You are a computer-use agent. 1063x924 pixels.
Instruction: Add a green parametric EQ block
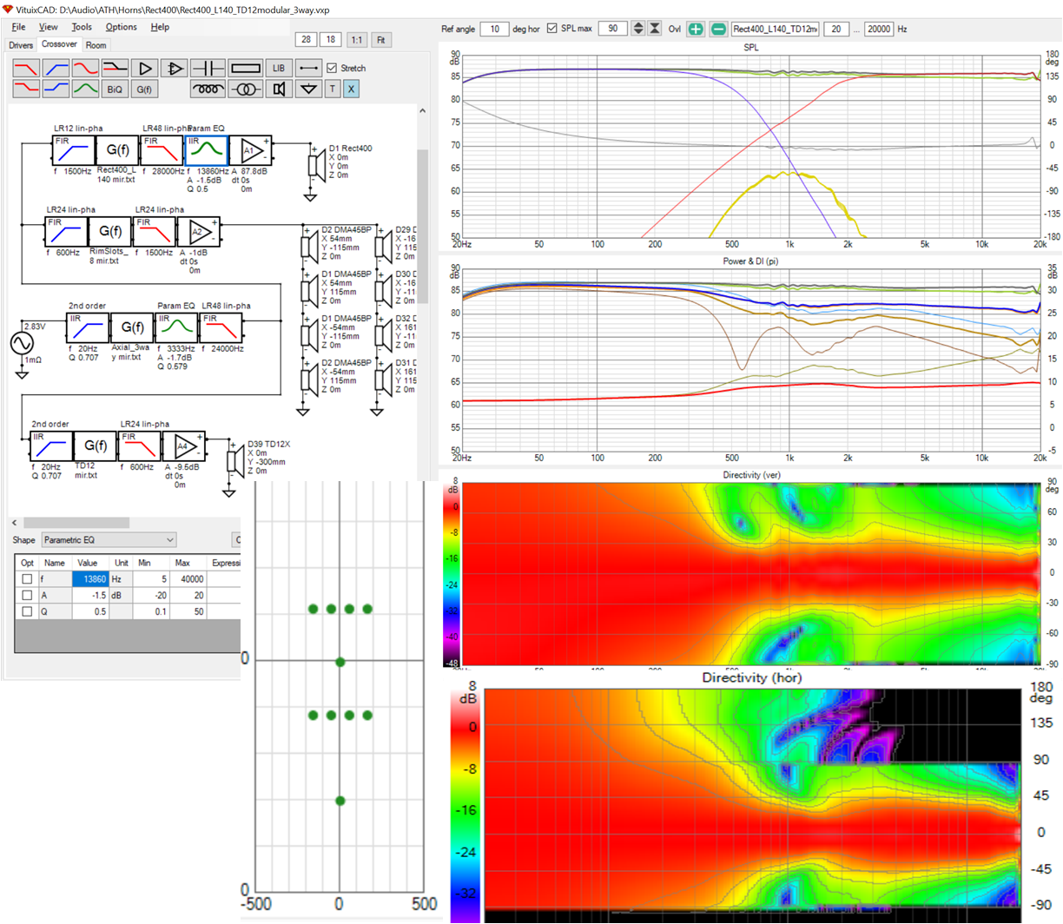[x=85, y=89]
